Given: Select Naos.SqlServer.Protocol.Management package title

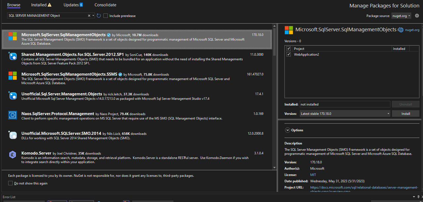Looking at the screenshot, I should pos(58,114).
